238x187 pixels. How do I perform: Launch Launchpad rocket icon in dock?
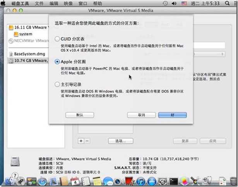coord(20,181)
